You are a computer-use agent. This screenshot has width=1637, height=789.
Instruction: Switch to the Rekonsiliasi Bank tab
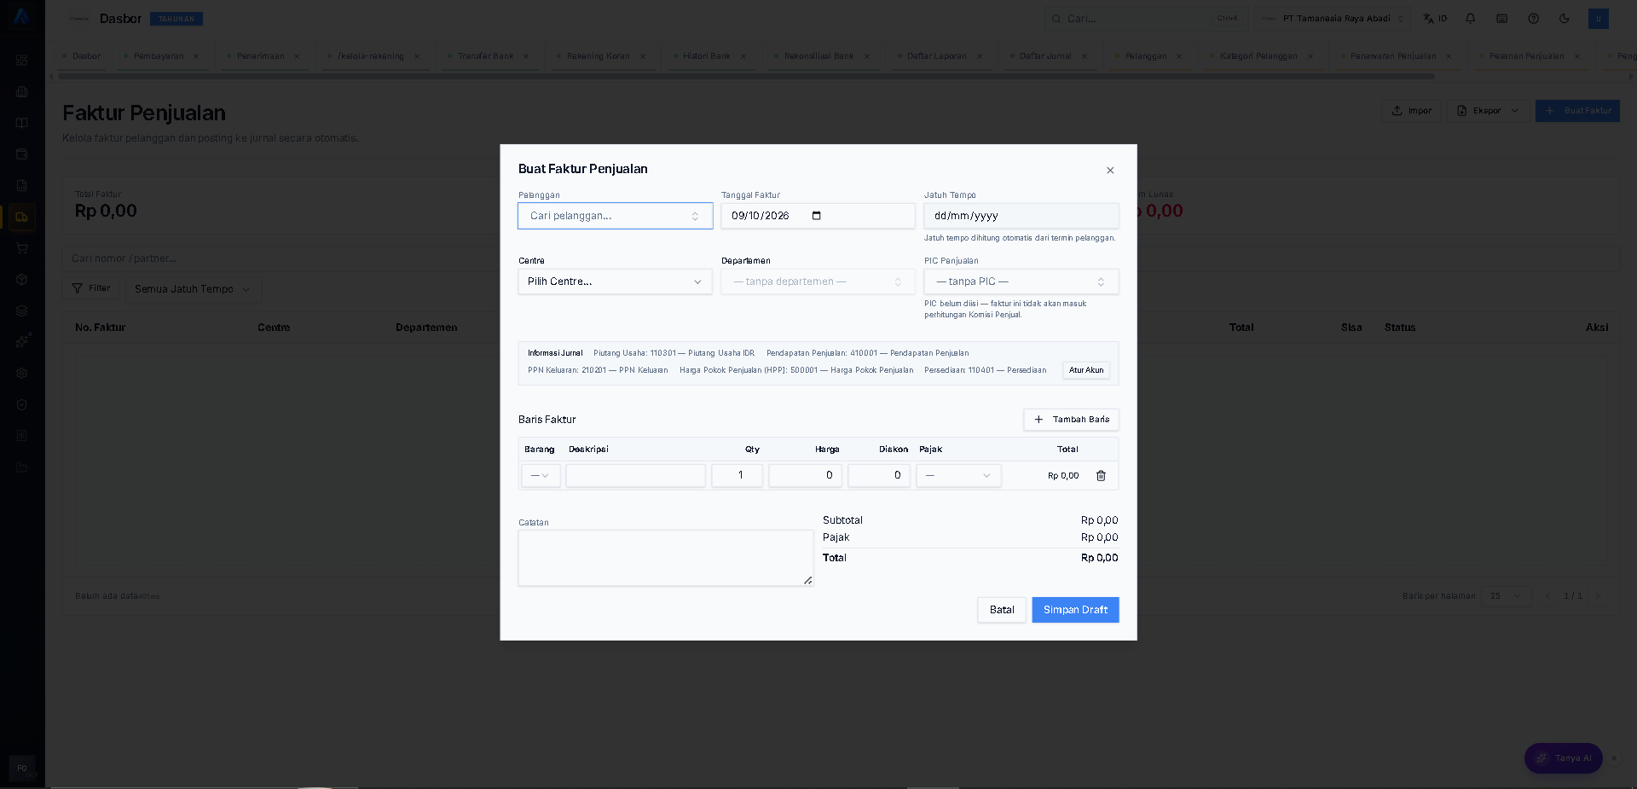pos(818,56)
